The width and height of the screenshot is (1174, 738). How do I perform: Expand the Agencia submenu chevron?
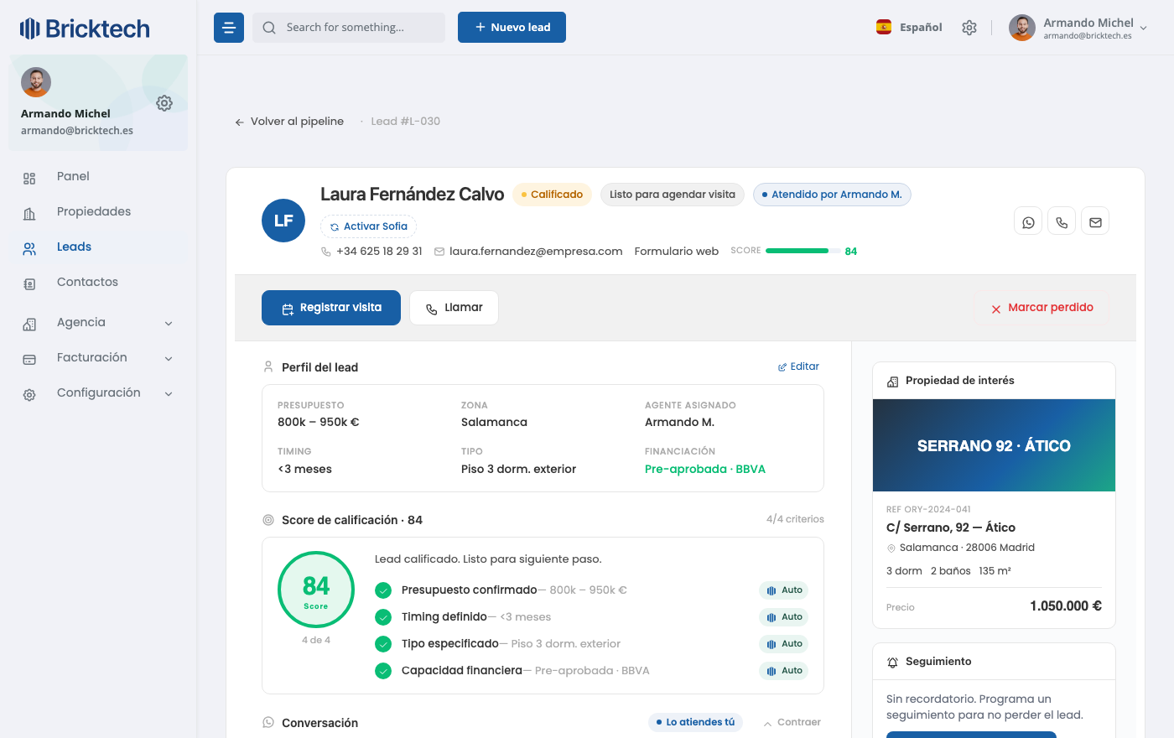tap(169, 324)
